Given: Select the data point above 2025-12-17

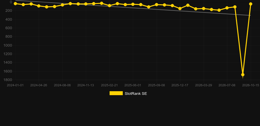Looking at the screenshot, I should point(180,9).
